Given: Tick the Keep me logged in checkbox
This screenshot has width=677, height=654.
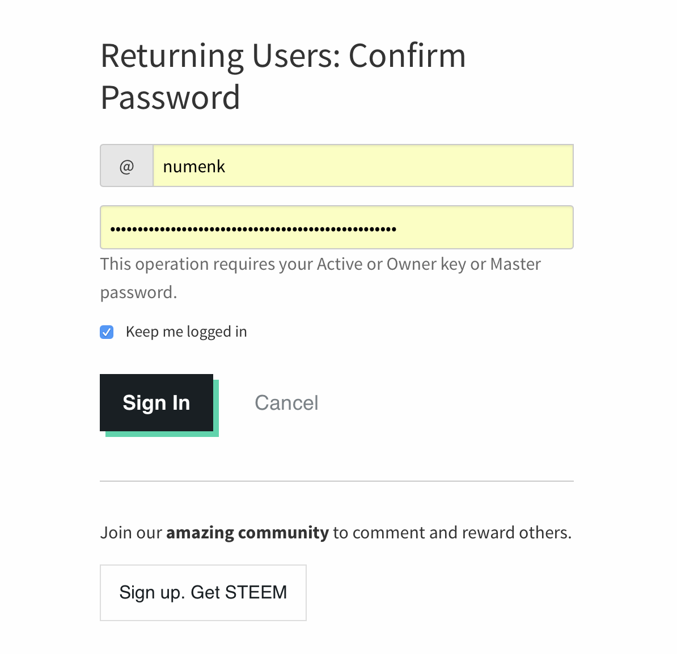Looking at the screenshot, I should click(x=107, y=332).
